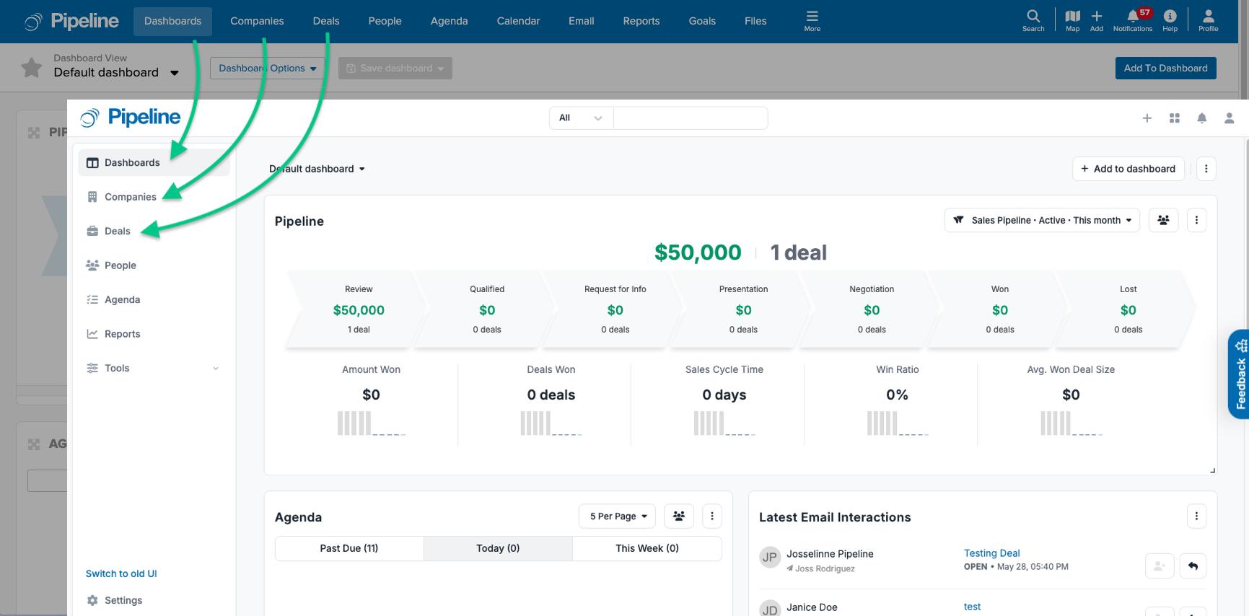Open Deals in the old top navigation
Screen dimensions: 1249x616
pyautogui.click(x=326, y=21)
